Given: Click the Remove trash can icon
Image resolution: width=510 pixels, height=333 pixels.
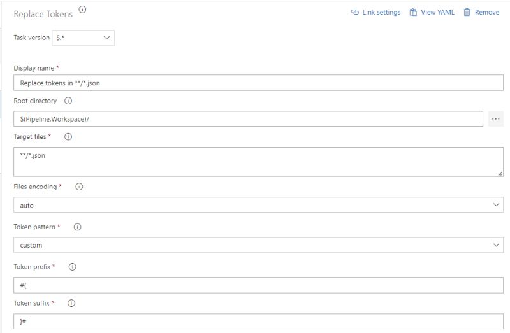Looking at the screenshot, I should (467, 12).
